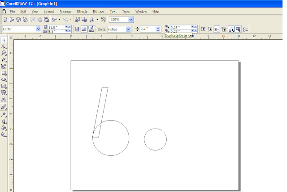Decrease nudge offset 0,1 value
Image resolution: width=287 pixels, height=192 pixels.
pyautogui.click(x=158, y=30)
